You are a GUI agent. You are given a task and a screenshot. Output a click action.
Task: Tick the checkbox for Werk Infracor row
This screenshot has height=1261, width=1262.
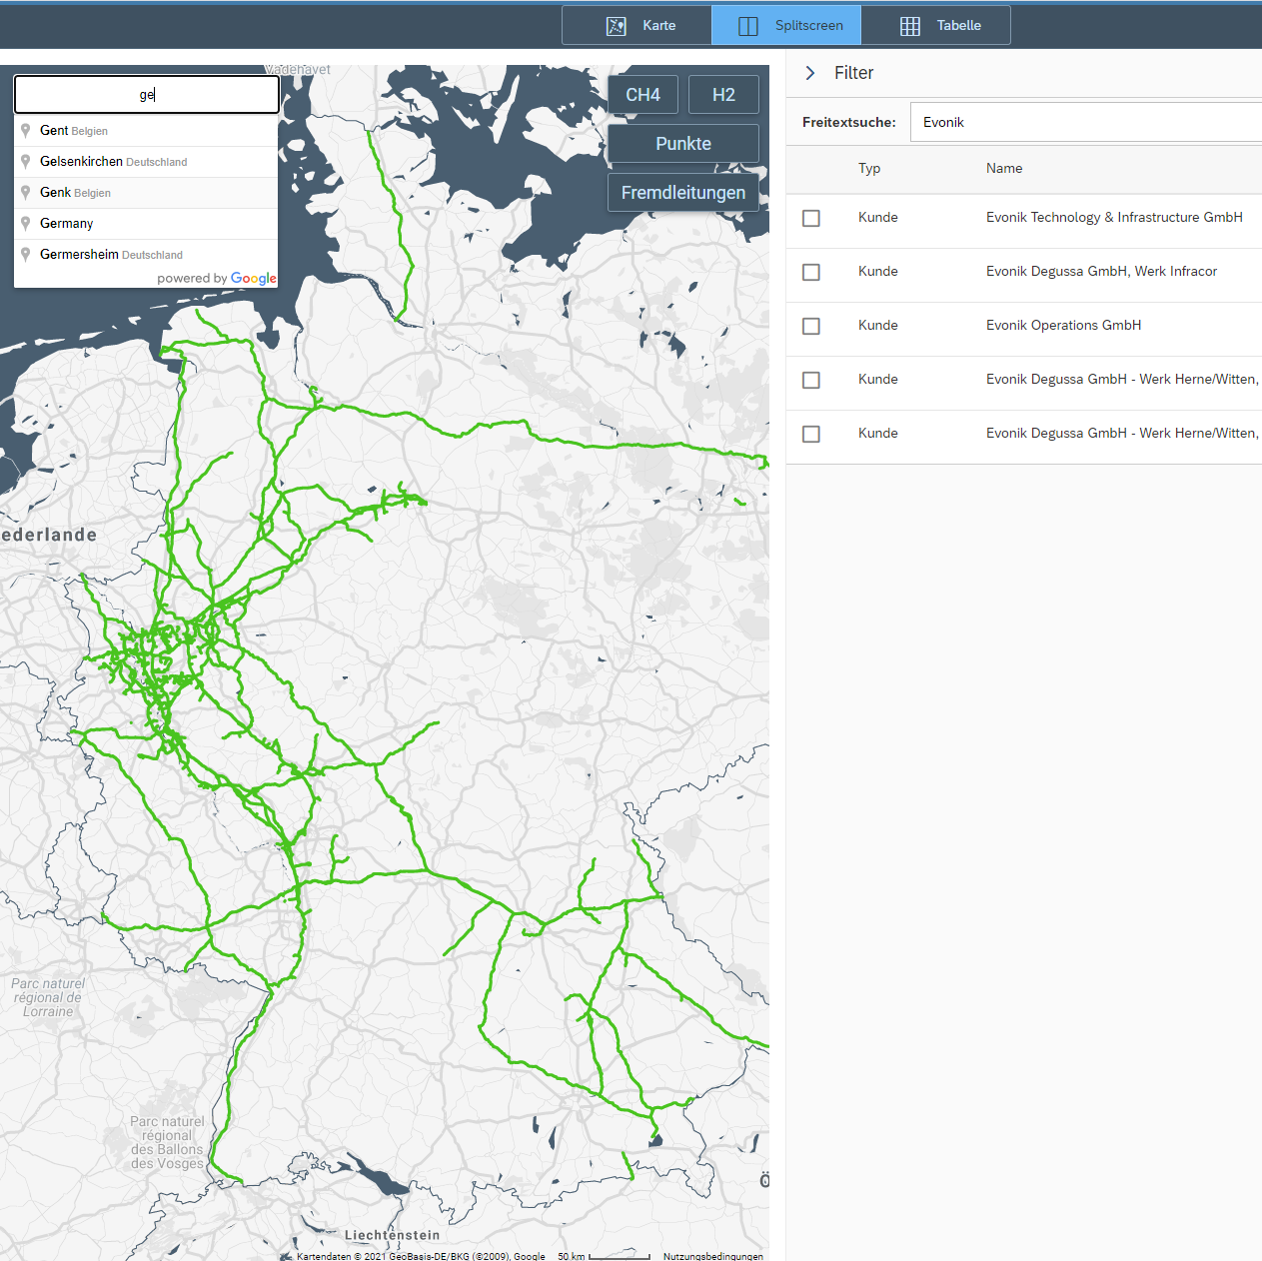[811, 272]
